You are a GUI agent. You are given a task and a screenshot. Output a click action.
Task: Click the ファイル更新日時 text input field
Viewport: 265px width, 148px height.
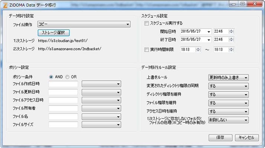63,92
